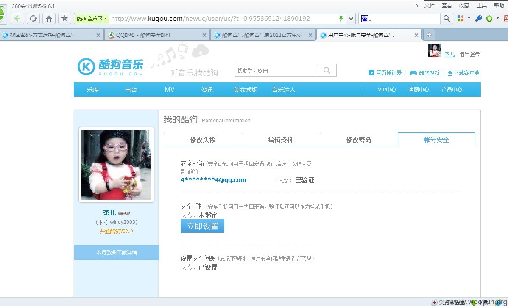Click the 下载客户端 link

click(x=463, y=73)
